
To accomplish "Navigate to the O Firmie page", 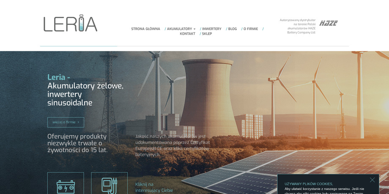I will [x=250, y=29].
